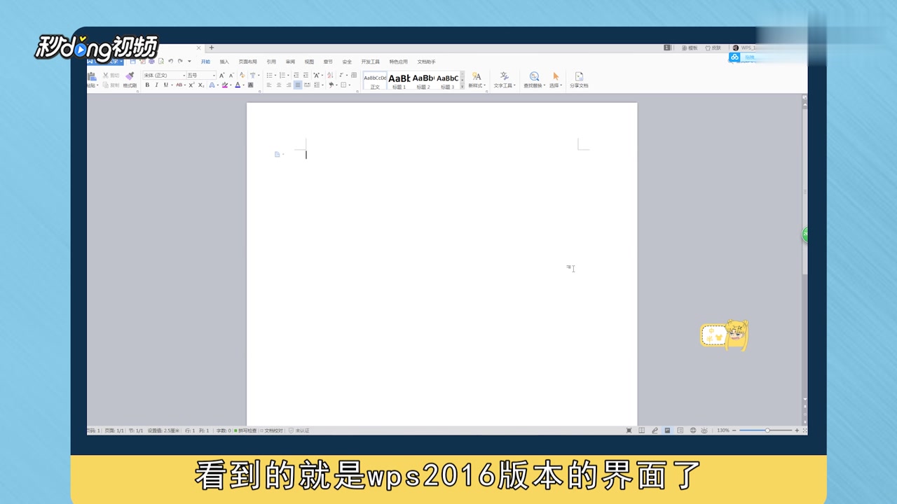Open the 引用 (References) ribbon tab

click(x=271, y=62)
